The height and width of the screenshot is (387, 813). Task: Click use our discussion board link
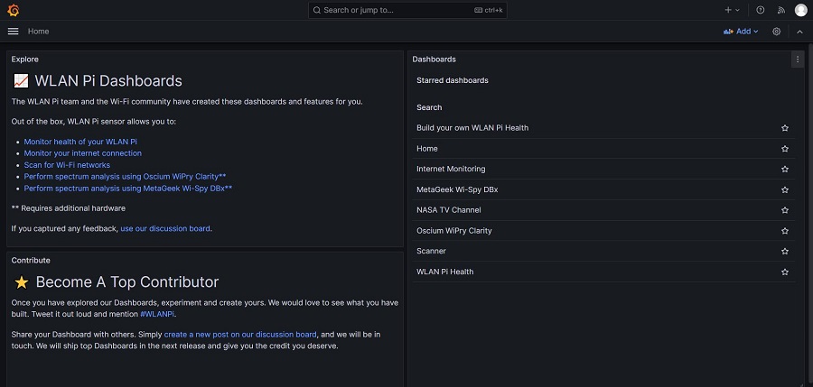point(165,228)
